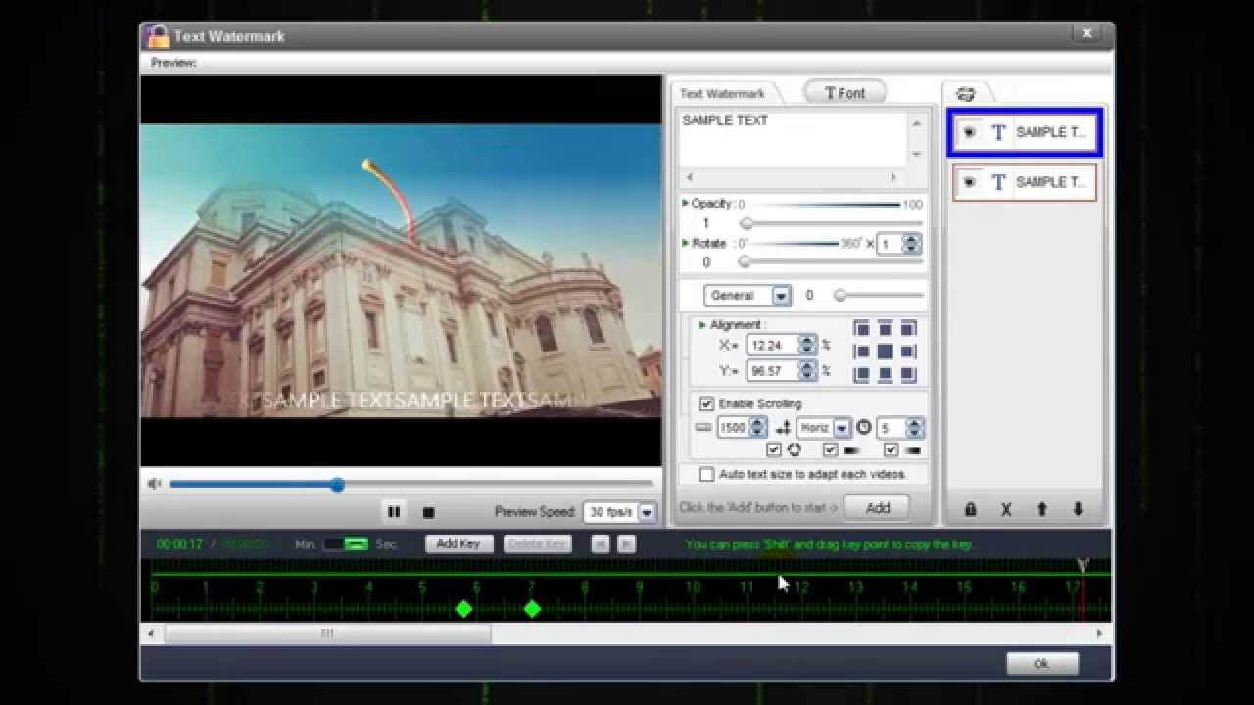Lock the selected watermark layer
The image size is (1254, 705).
[970, 509]
